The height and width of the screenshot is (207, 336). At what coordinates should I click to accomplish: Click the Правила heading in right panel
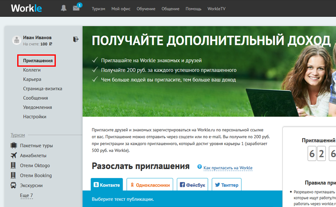320,183
